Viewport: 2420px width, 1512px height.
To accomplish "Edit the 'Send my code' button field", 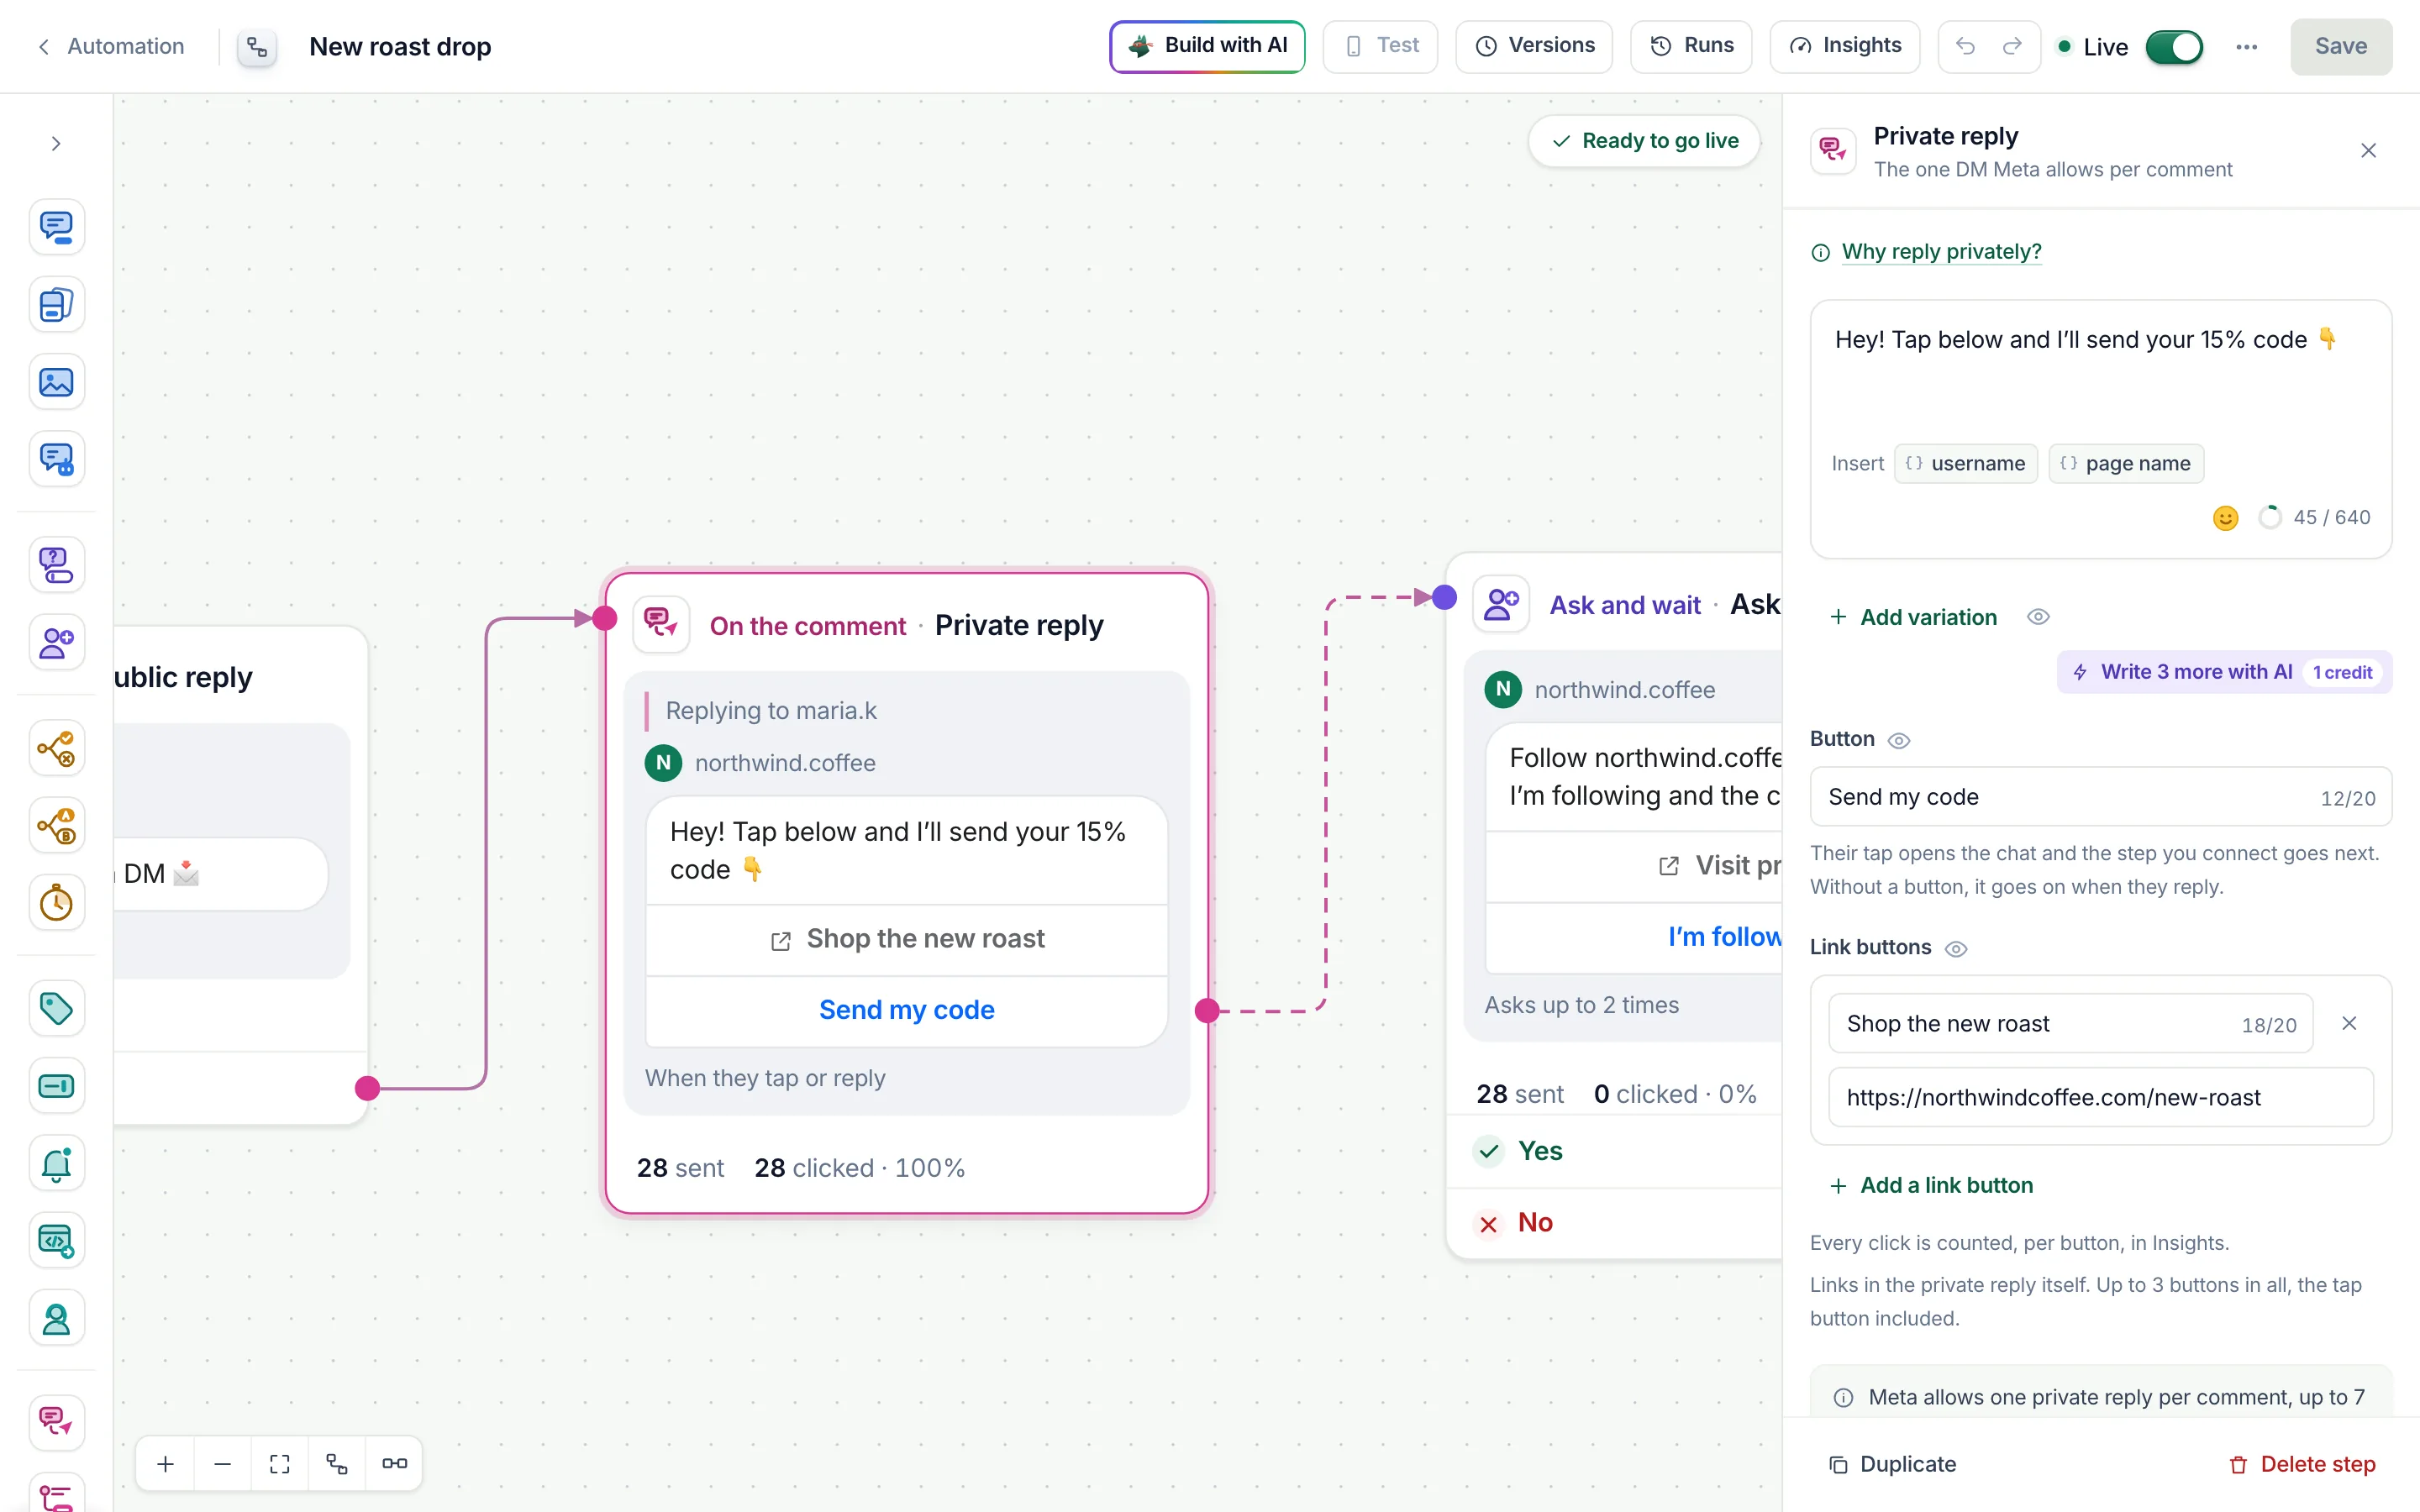I will point(2100,797).
